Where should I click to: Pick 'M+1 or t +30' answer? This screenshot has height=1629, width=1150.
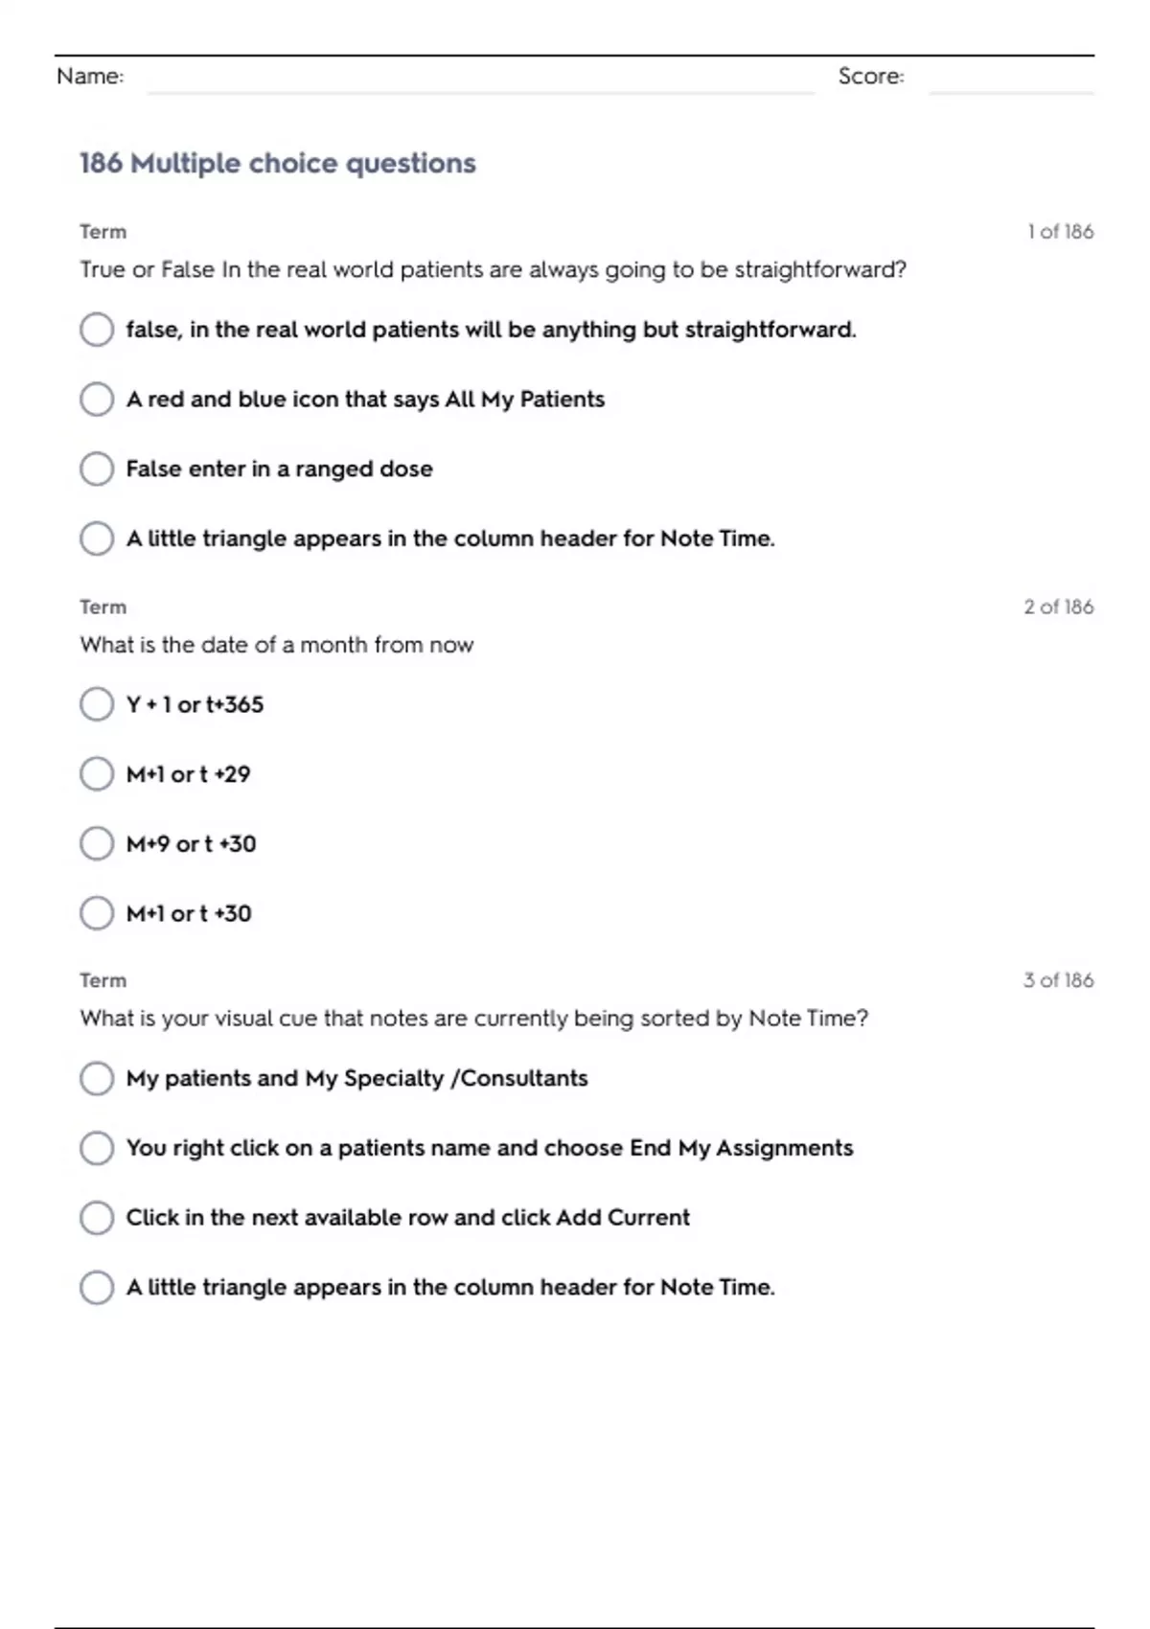pos(97,913)
